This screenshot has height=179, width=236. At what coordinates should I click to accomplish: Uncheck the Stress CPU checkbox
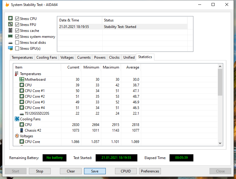click(17, 19)
